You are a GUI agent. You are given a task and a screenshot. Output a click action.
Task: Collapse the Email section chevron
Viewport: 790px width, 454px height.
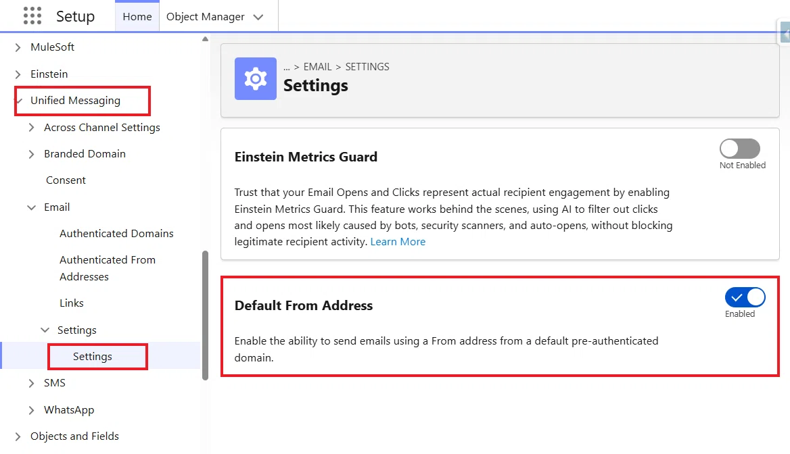pyautogui.click(x=31, y=207)
